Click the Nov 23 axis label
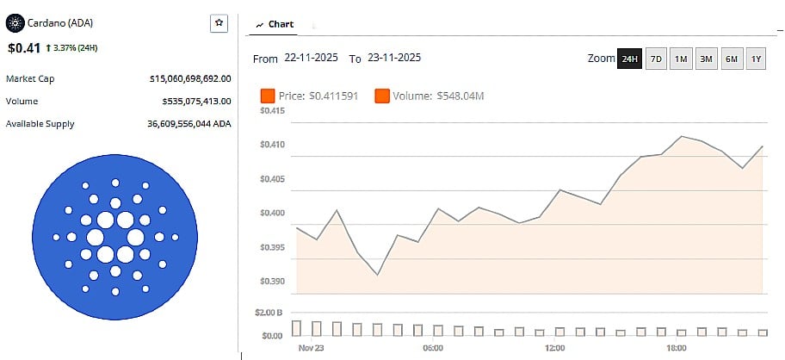Viewport: 785px width, 360px height. [311, 348]
